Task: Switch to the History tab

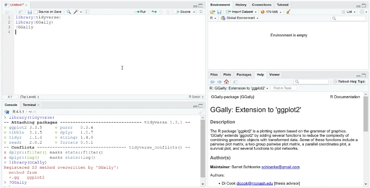Action: tap(241, 5)
